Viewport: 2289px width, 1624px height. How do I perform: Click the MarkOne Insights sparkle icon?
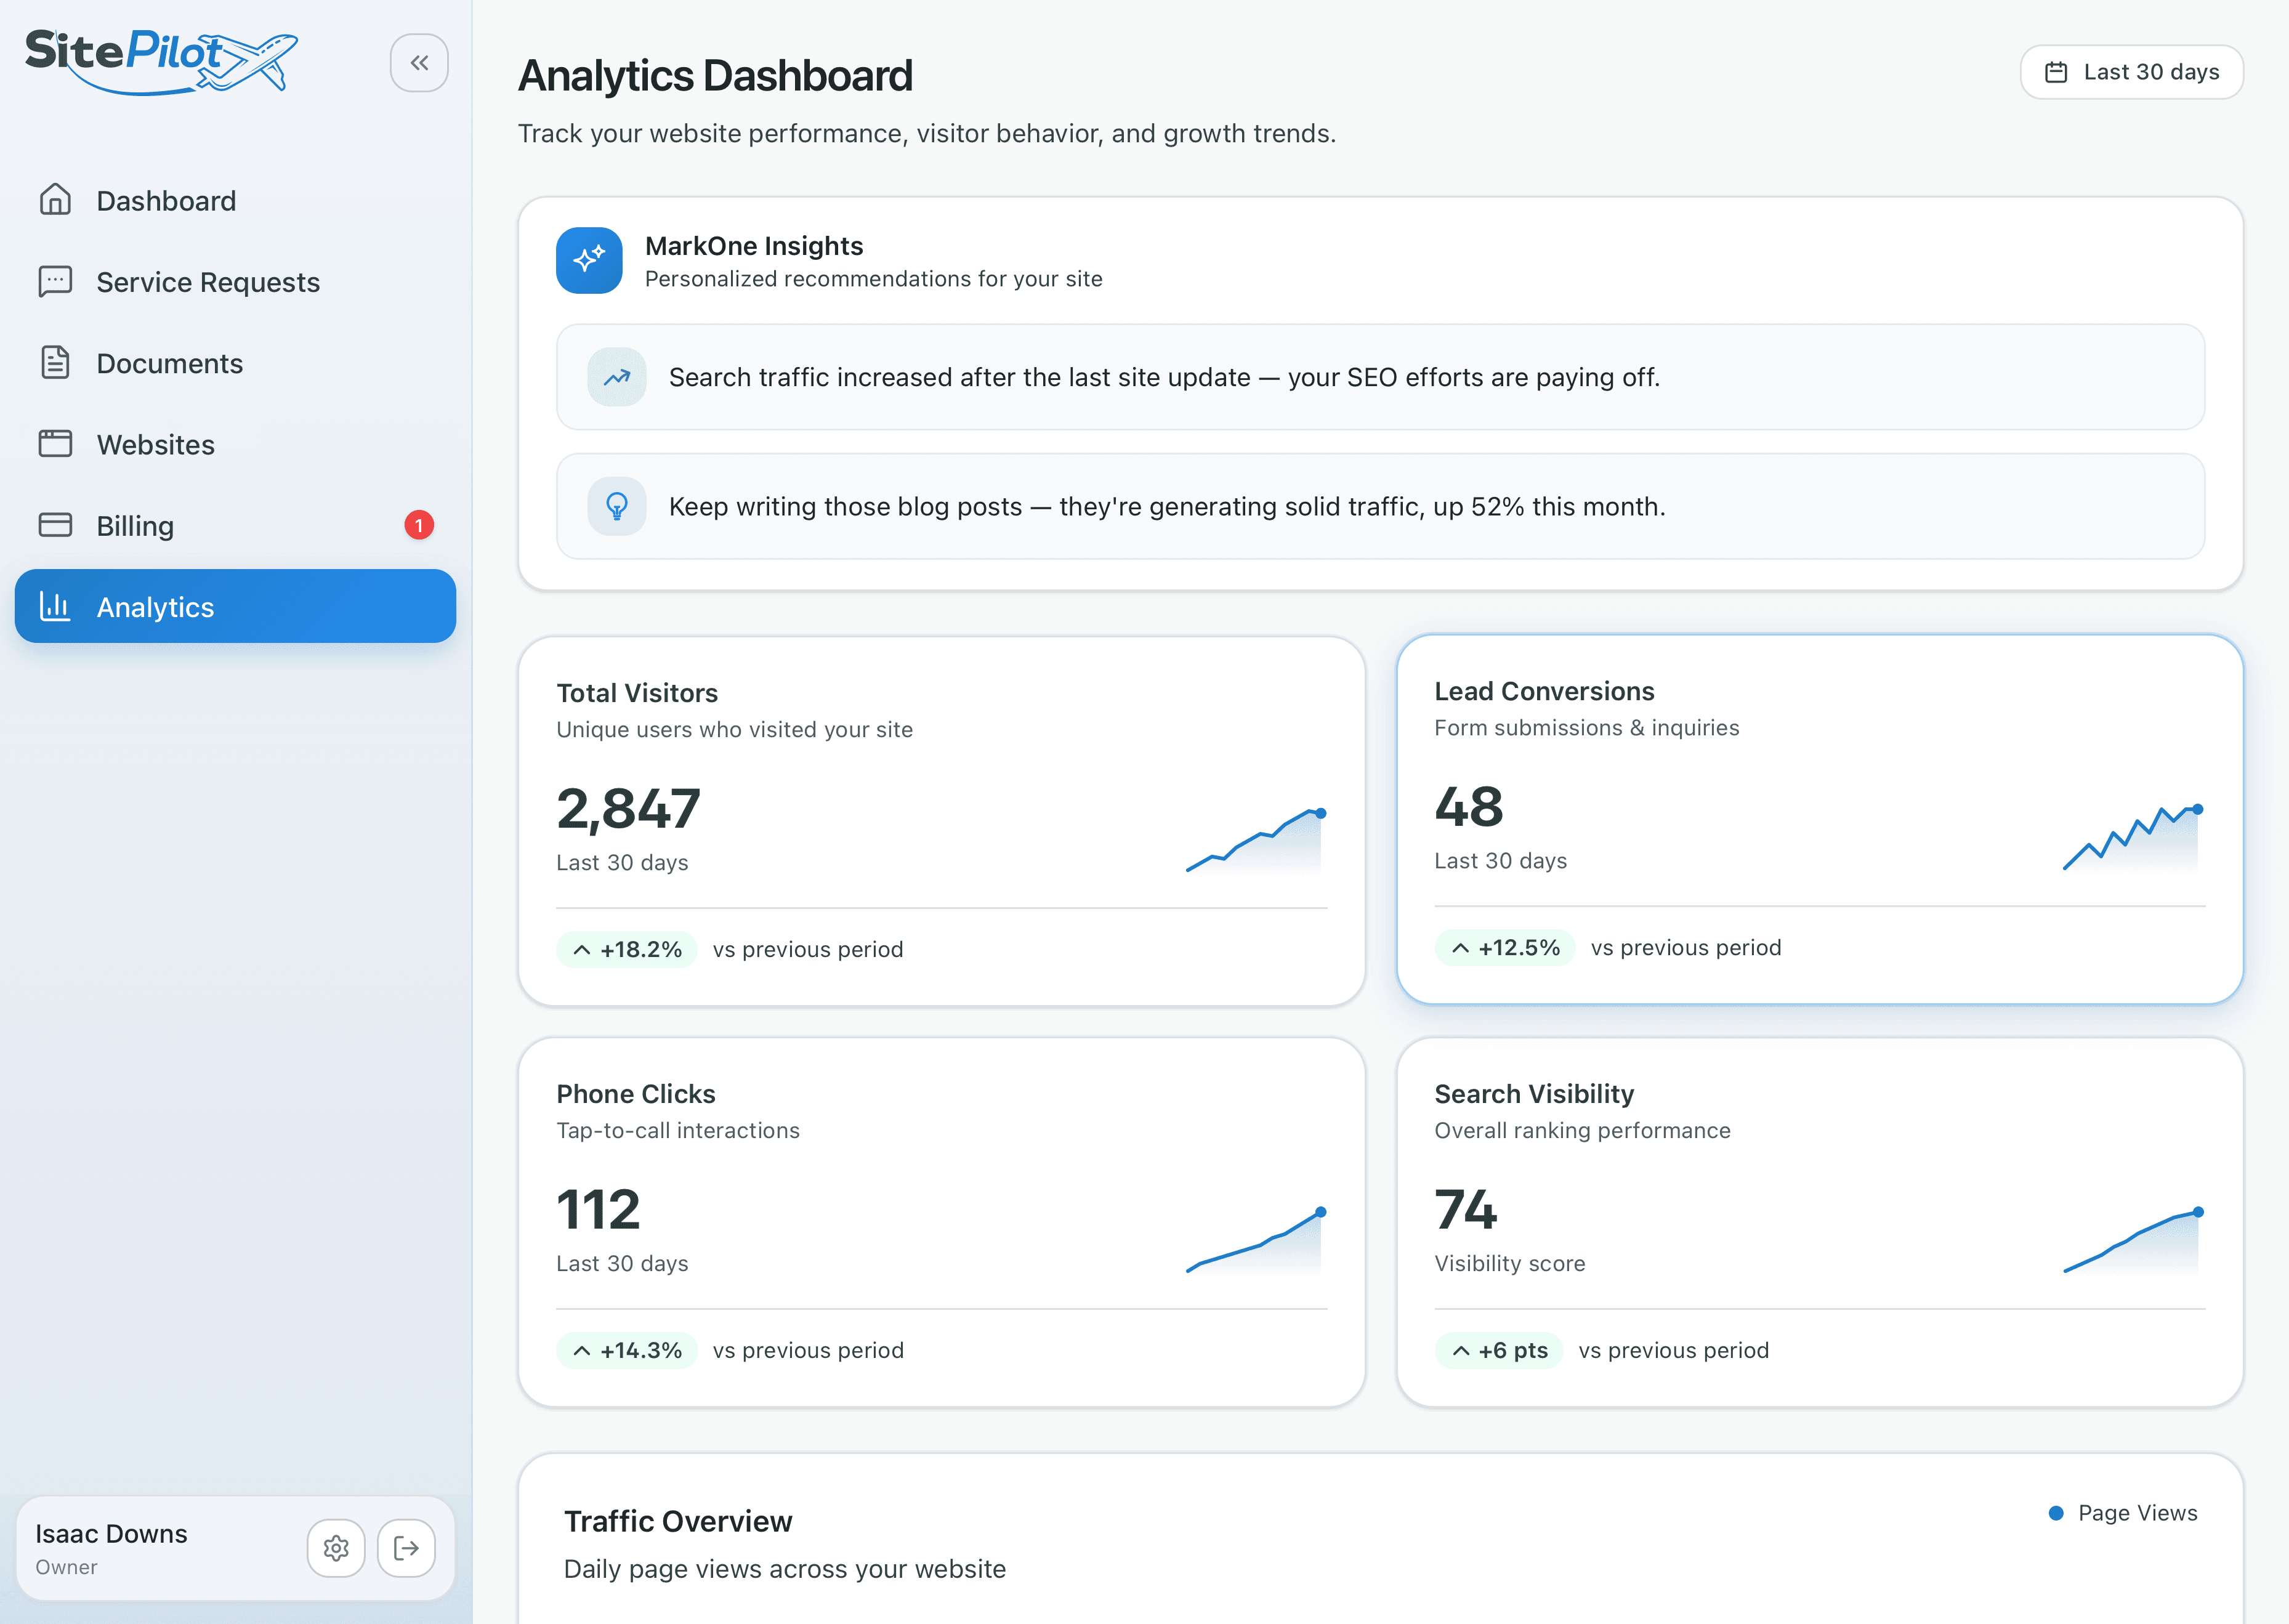[589, 260]
